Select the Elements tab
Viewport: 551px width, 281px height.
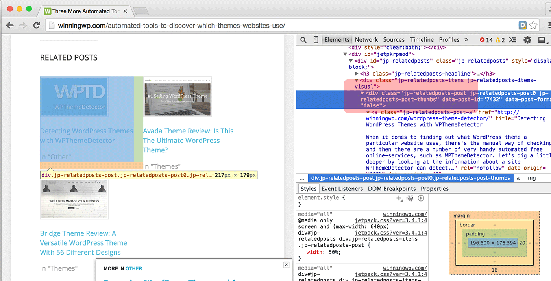(x=337, y=40)
